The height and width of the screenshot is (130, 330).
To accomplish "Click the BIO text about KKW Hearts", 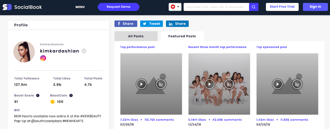I will [x=58, y=119].
